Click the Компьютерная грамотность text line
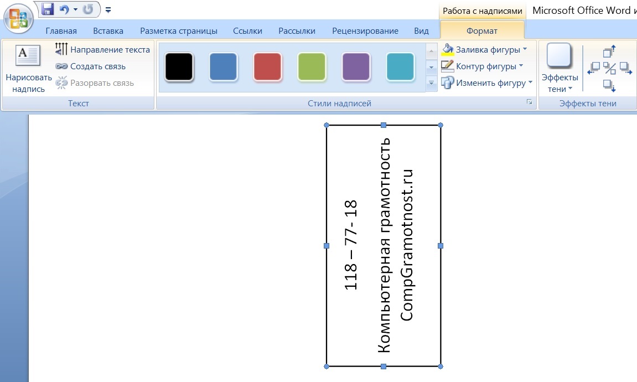 (384, 245)
